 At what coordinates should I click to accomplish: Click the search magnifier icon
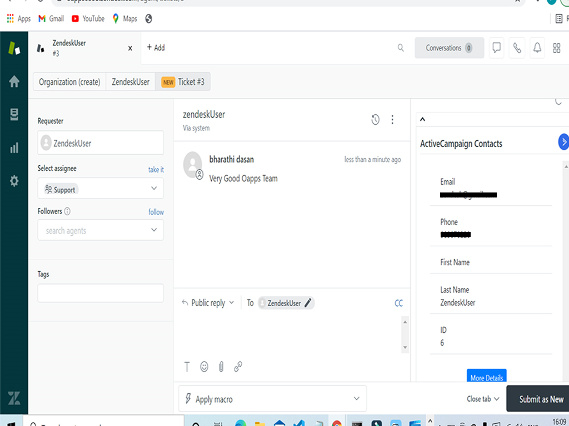click(x=401, y=48)
